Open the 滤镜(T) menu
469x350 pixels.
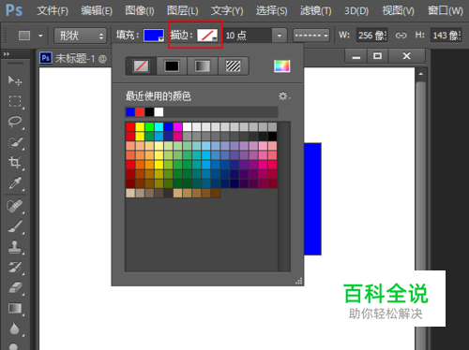tap(316, 11)
